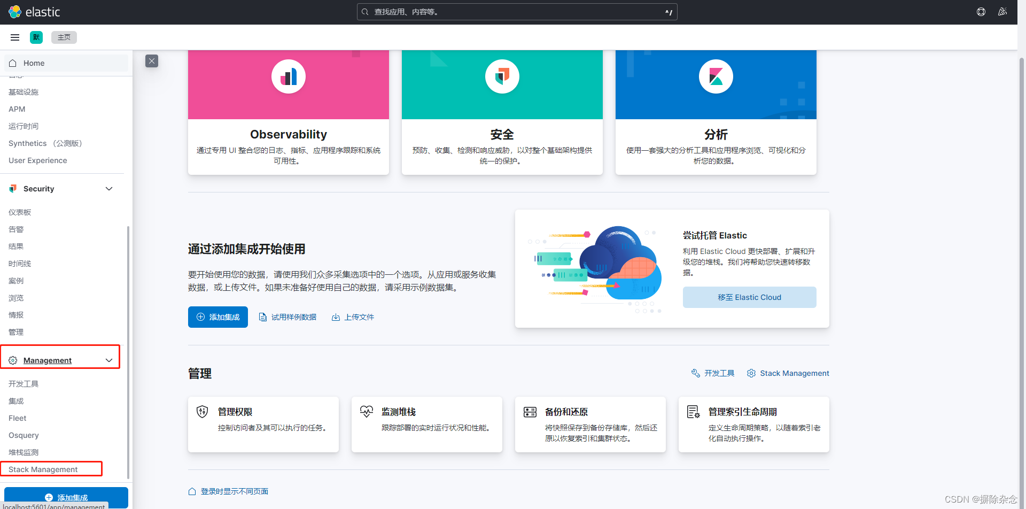1026x509 pixels.
Task: Open the newsfeed icon in header
Action: tap(1002, 12)
